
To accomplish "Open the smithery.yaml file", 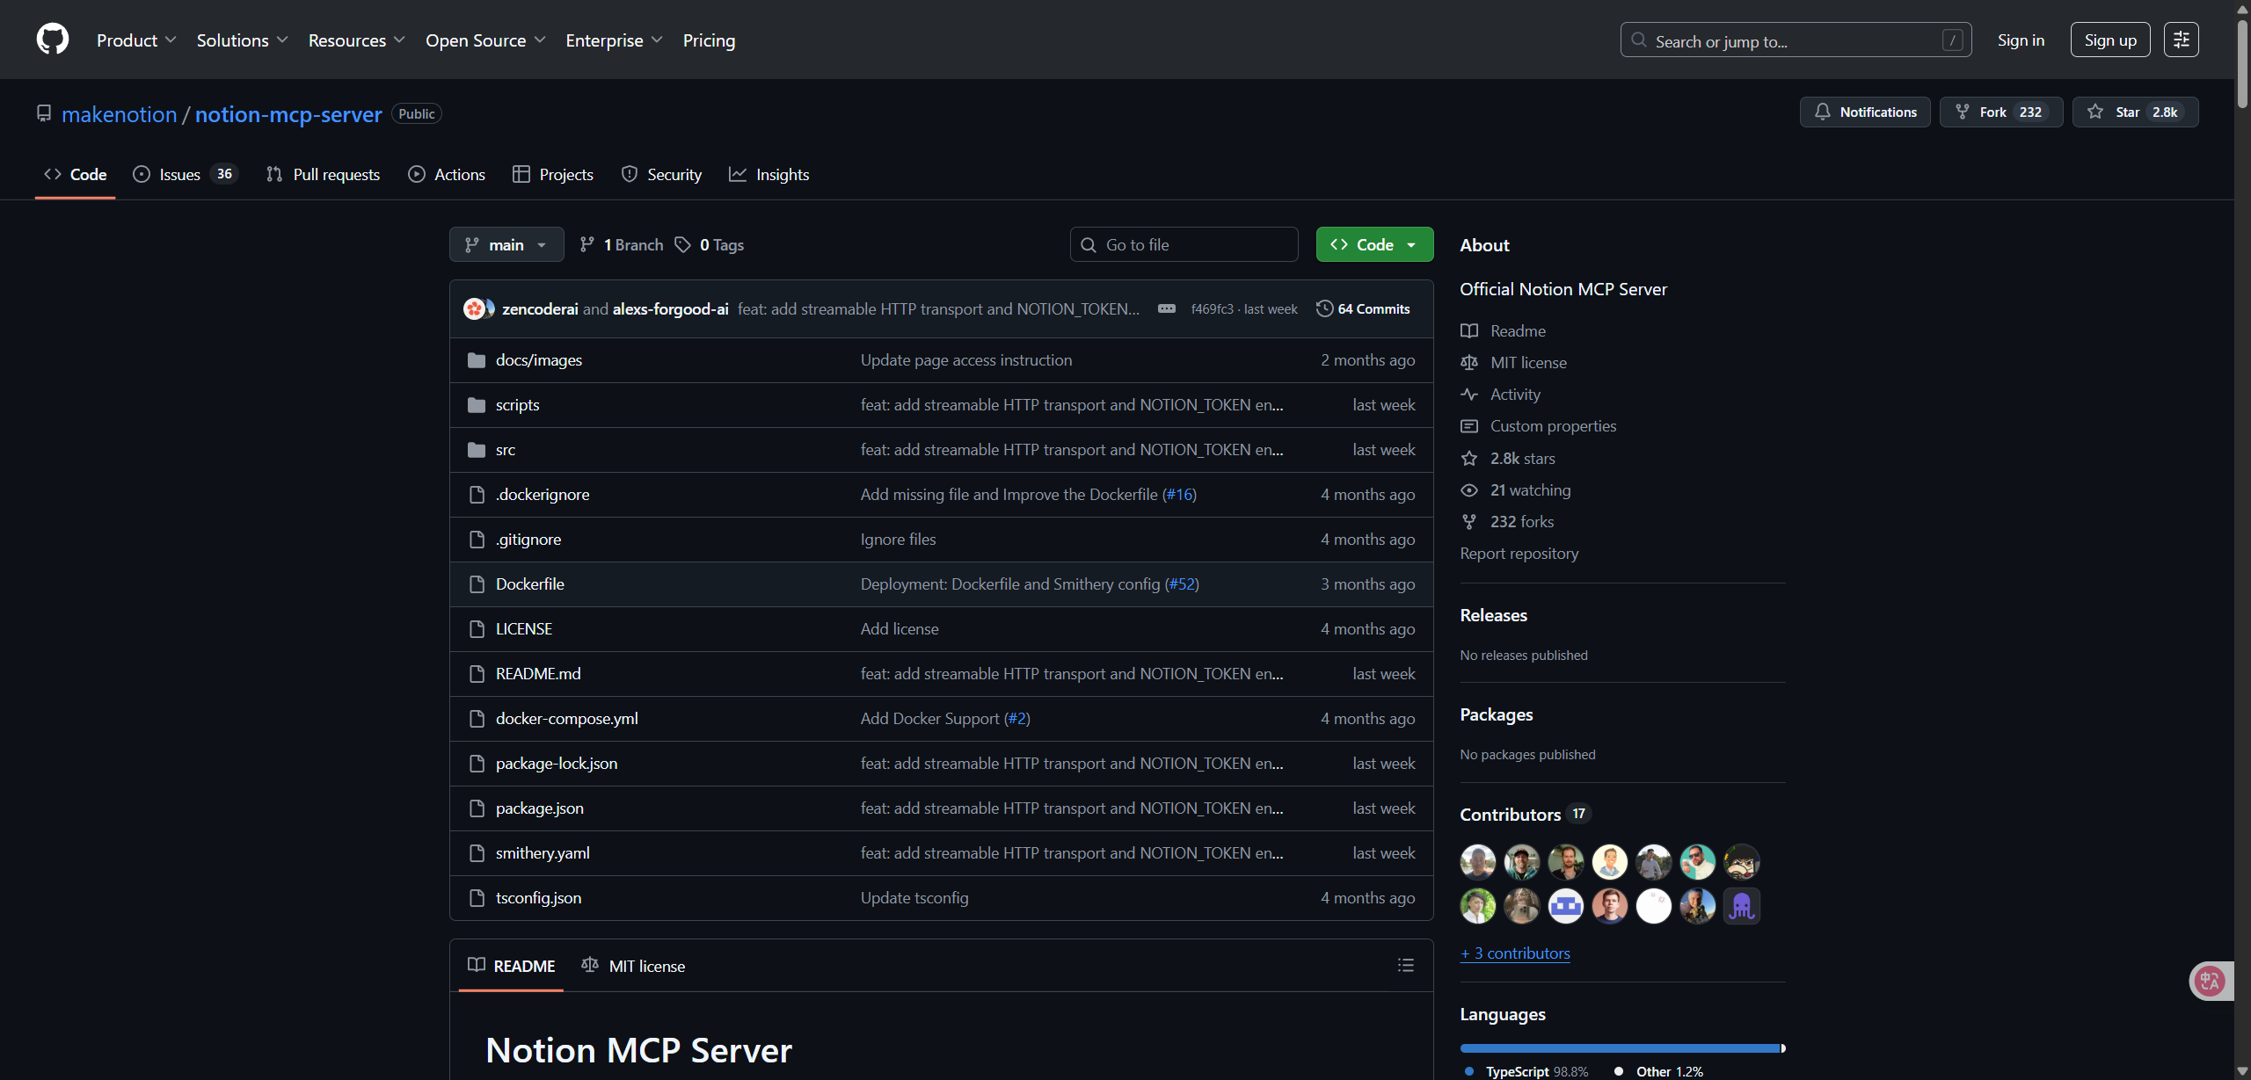I will tap(543, 852).
